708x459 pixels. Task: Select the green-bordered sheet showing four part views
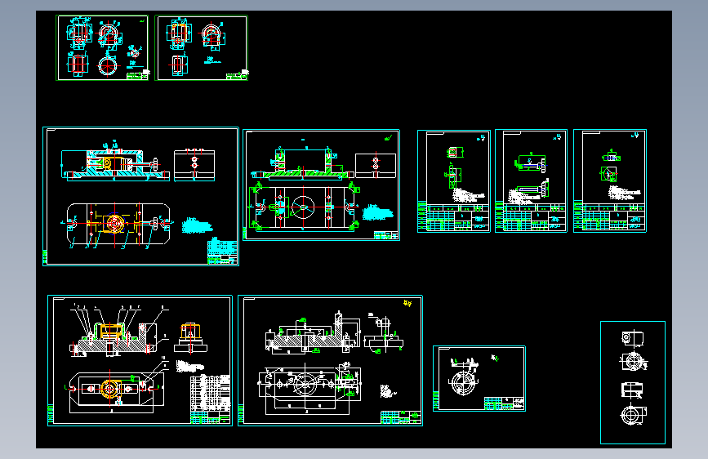(102, 48)
